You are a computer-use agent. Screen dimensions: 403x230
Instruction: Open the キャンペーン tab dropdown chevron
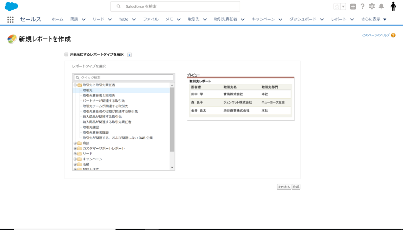click(x=280, y=20)
